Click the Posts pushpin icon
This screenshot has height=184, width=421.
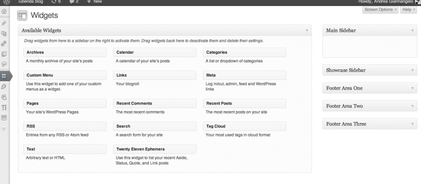point(4,23)
